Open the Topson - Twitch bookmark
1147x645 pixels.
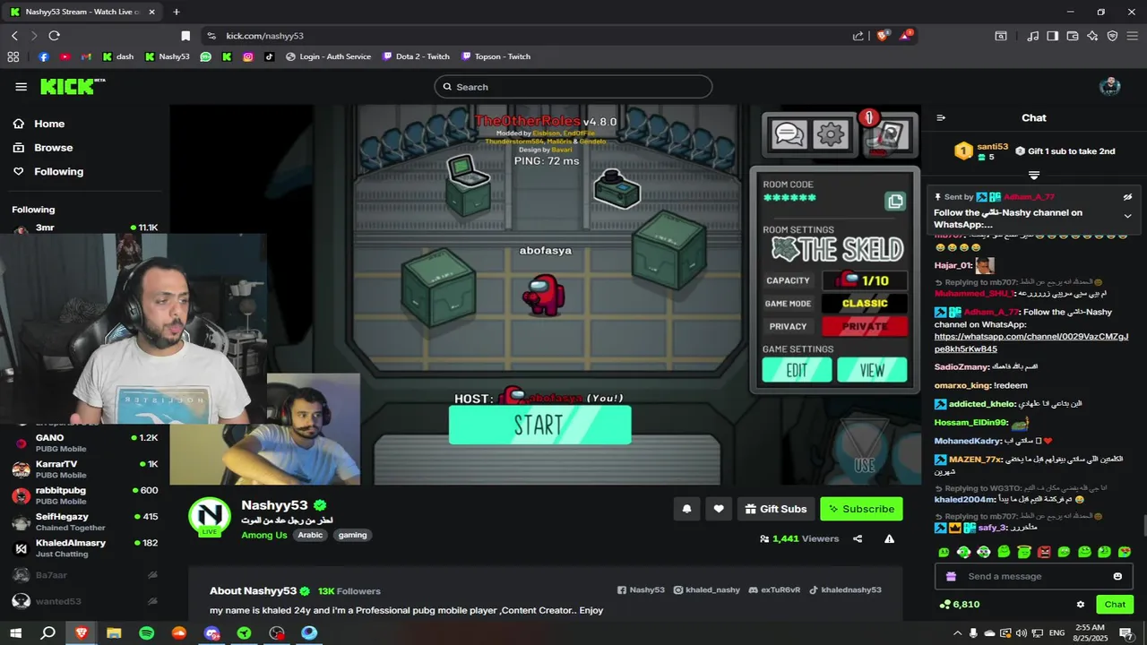click(x=496, y=56)
